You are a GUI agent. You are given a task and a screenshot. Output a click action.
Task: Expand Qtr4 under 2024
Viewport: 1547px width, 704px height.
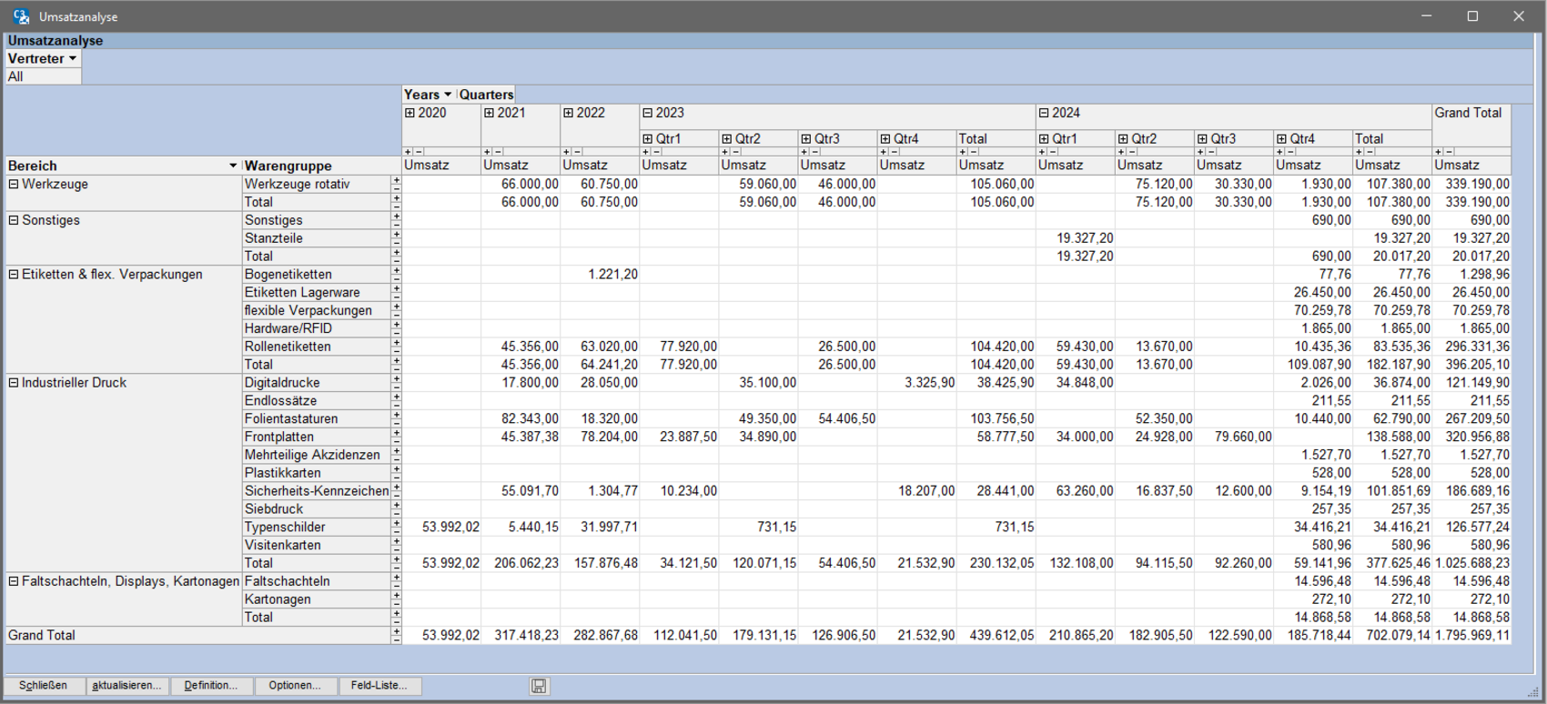pyautogui.click(x=1281, y=139)
